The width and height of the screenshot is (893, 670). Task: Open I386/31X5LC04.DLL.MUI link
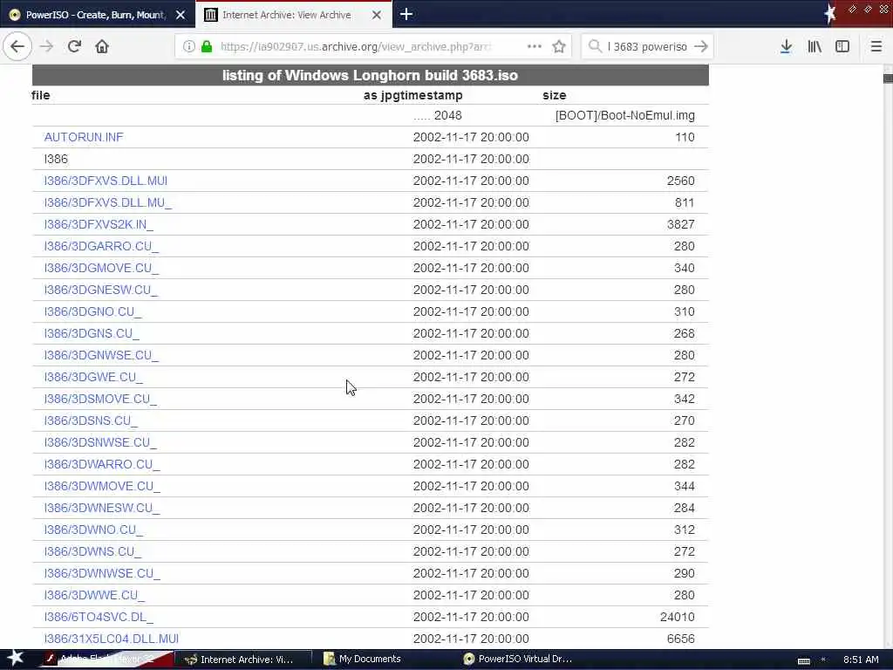(112, 639)
